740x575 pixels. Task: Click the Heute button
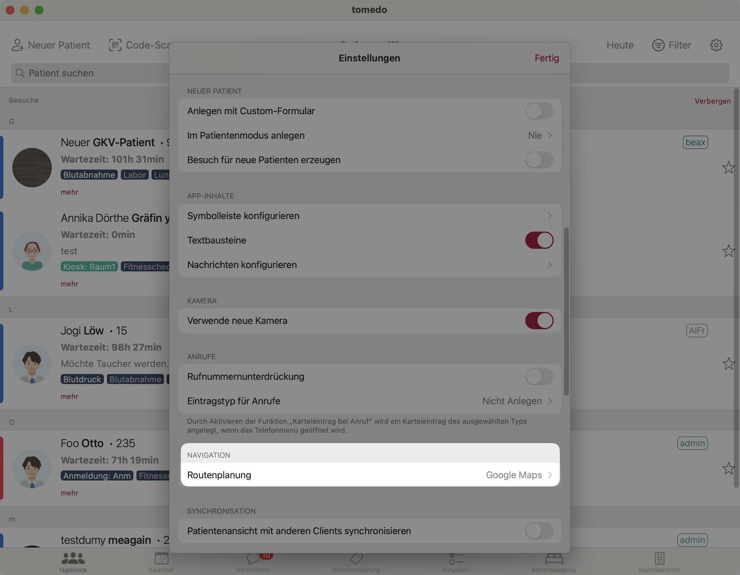[x=620, y=45]
